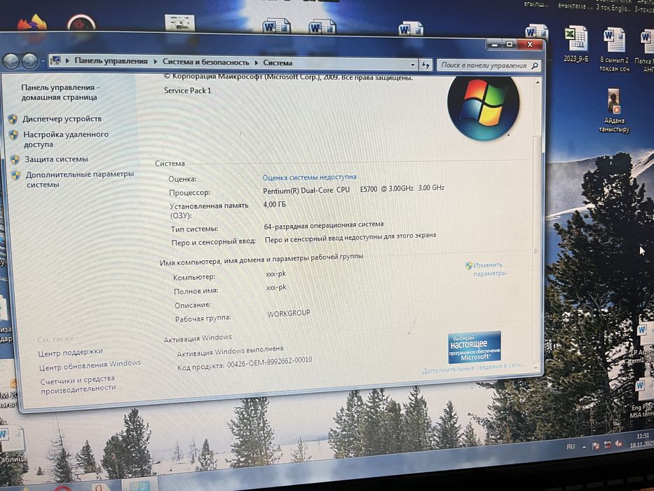Click 'Изменить параметры' link
This screenshot has height=491, width=654.
(489, 269)
